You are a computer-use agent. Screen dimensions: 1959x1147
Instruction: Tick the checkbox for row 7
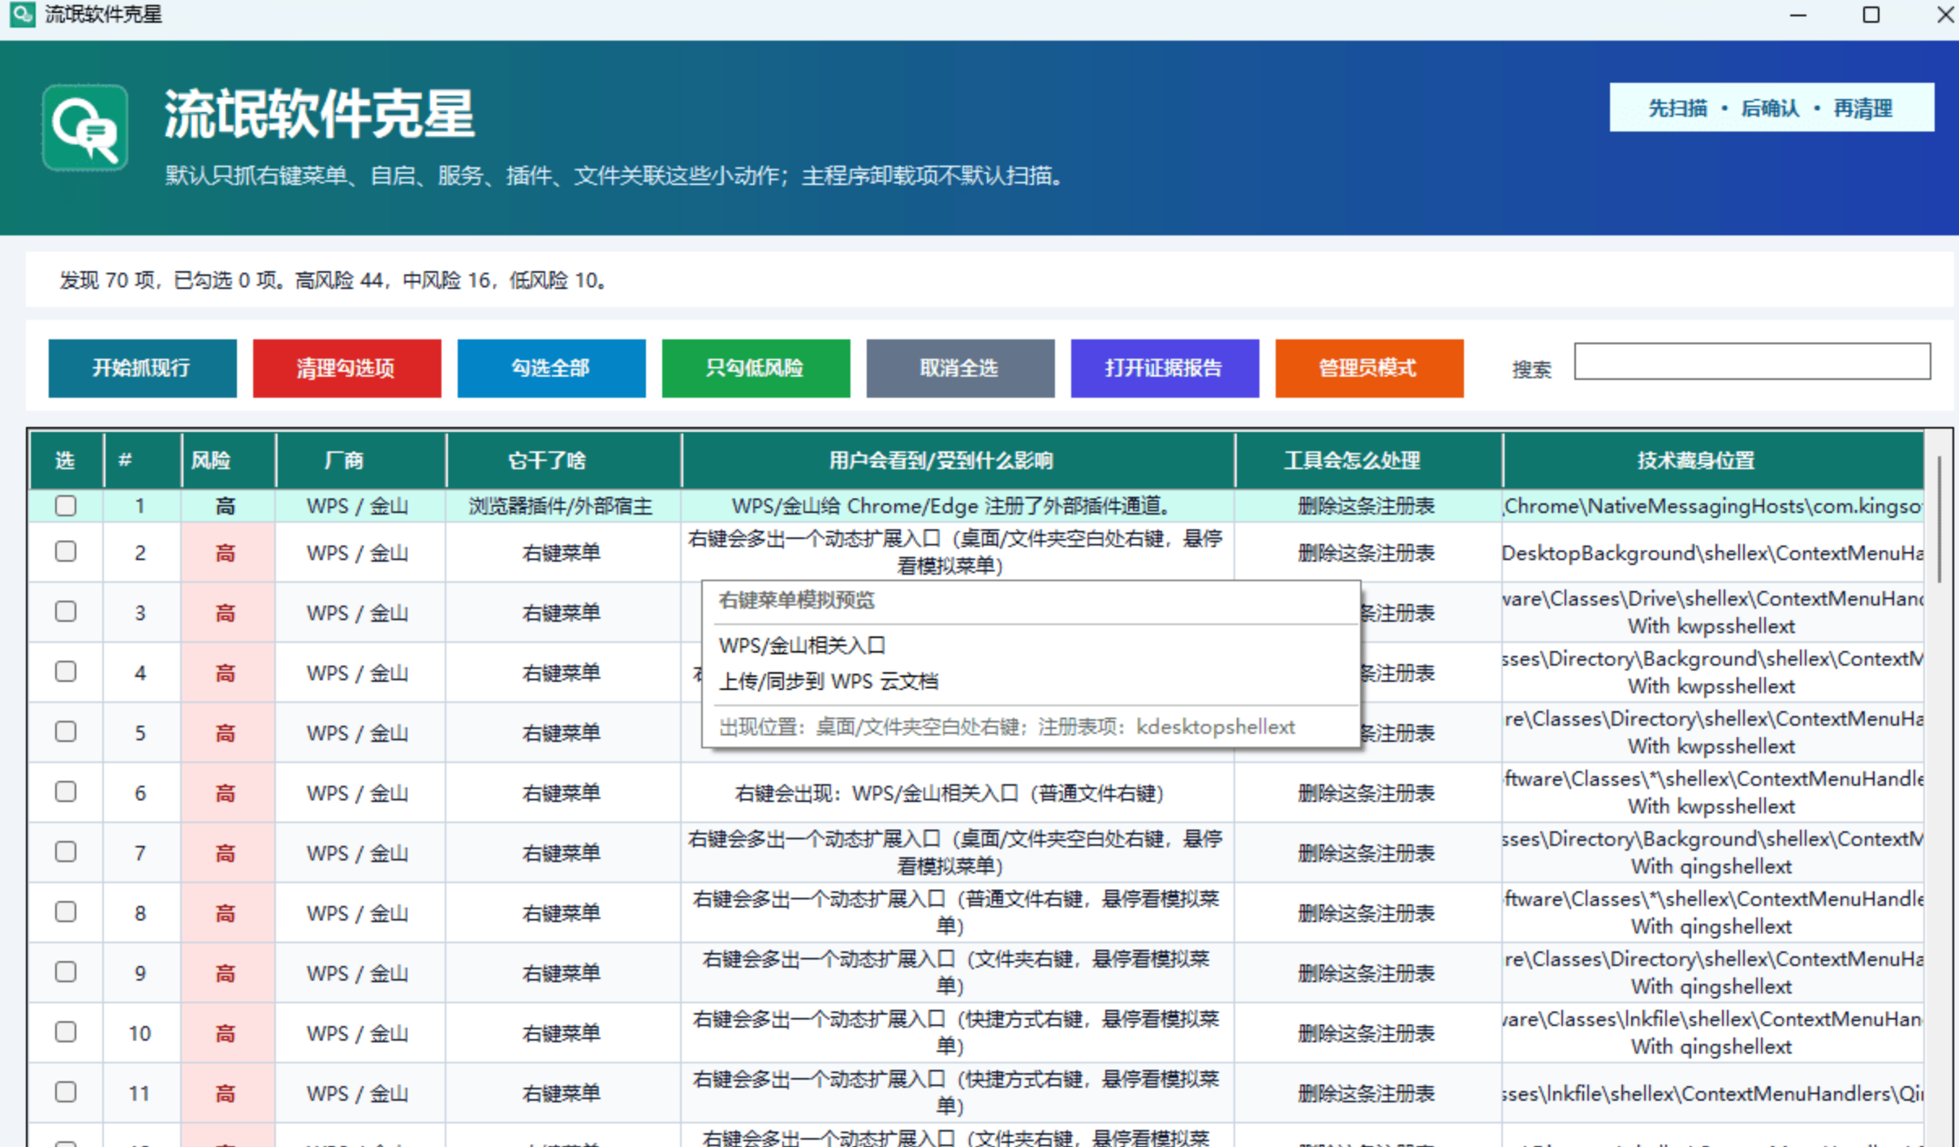[x=66, y=852]
